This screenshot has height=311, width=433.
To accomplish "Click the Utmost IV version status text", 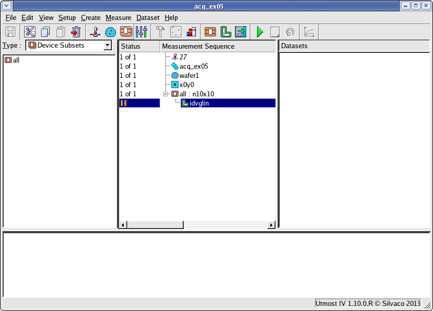I will (x=368, y=303).
